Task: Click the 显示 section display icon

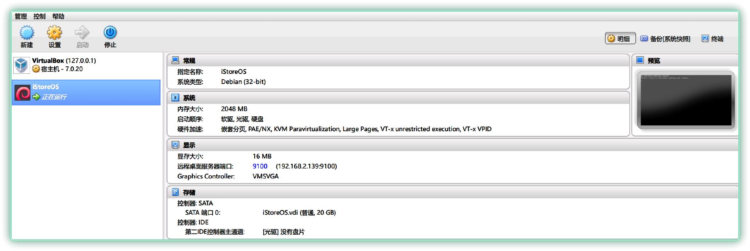Action: tap(175, 145)
